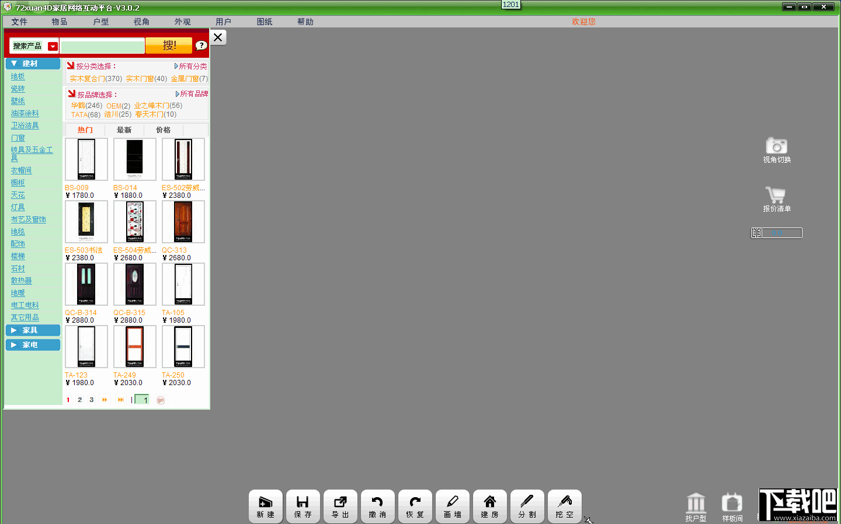Open the 户型 menu

coord(101,22)
